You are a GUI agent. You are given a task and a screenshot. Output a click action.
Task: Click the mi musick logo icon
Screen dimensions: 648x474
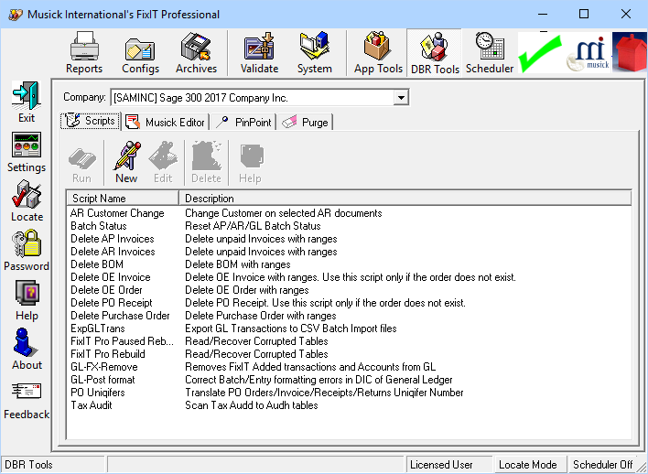(588, 53)
